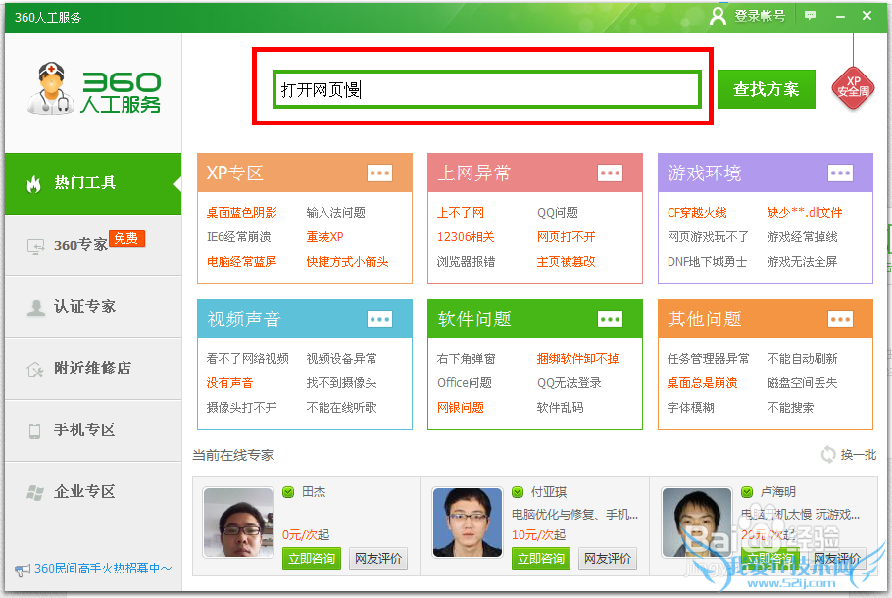Open 付亚琪's profile photo

coord(467,523)
